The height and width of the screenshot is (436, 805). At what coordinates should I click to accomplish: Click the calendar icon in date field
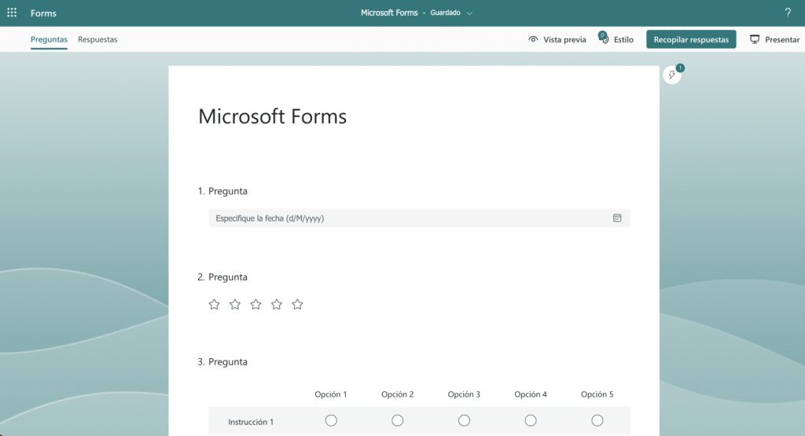pyautogui.click(x=617, y=218)
